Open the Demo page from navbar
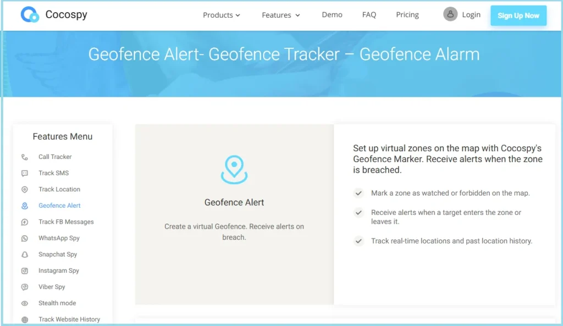The width and height of the screenshot is (563, 326). [x=332, y=15]
